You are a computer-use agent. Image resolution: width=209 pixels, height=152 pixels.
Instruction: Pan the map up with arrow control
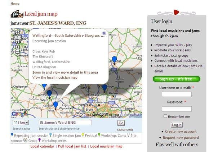[17, 32]
